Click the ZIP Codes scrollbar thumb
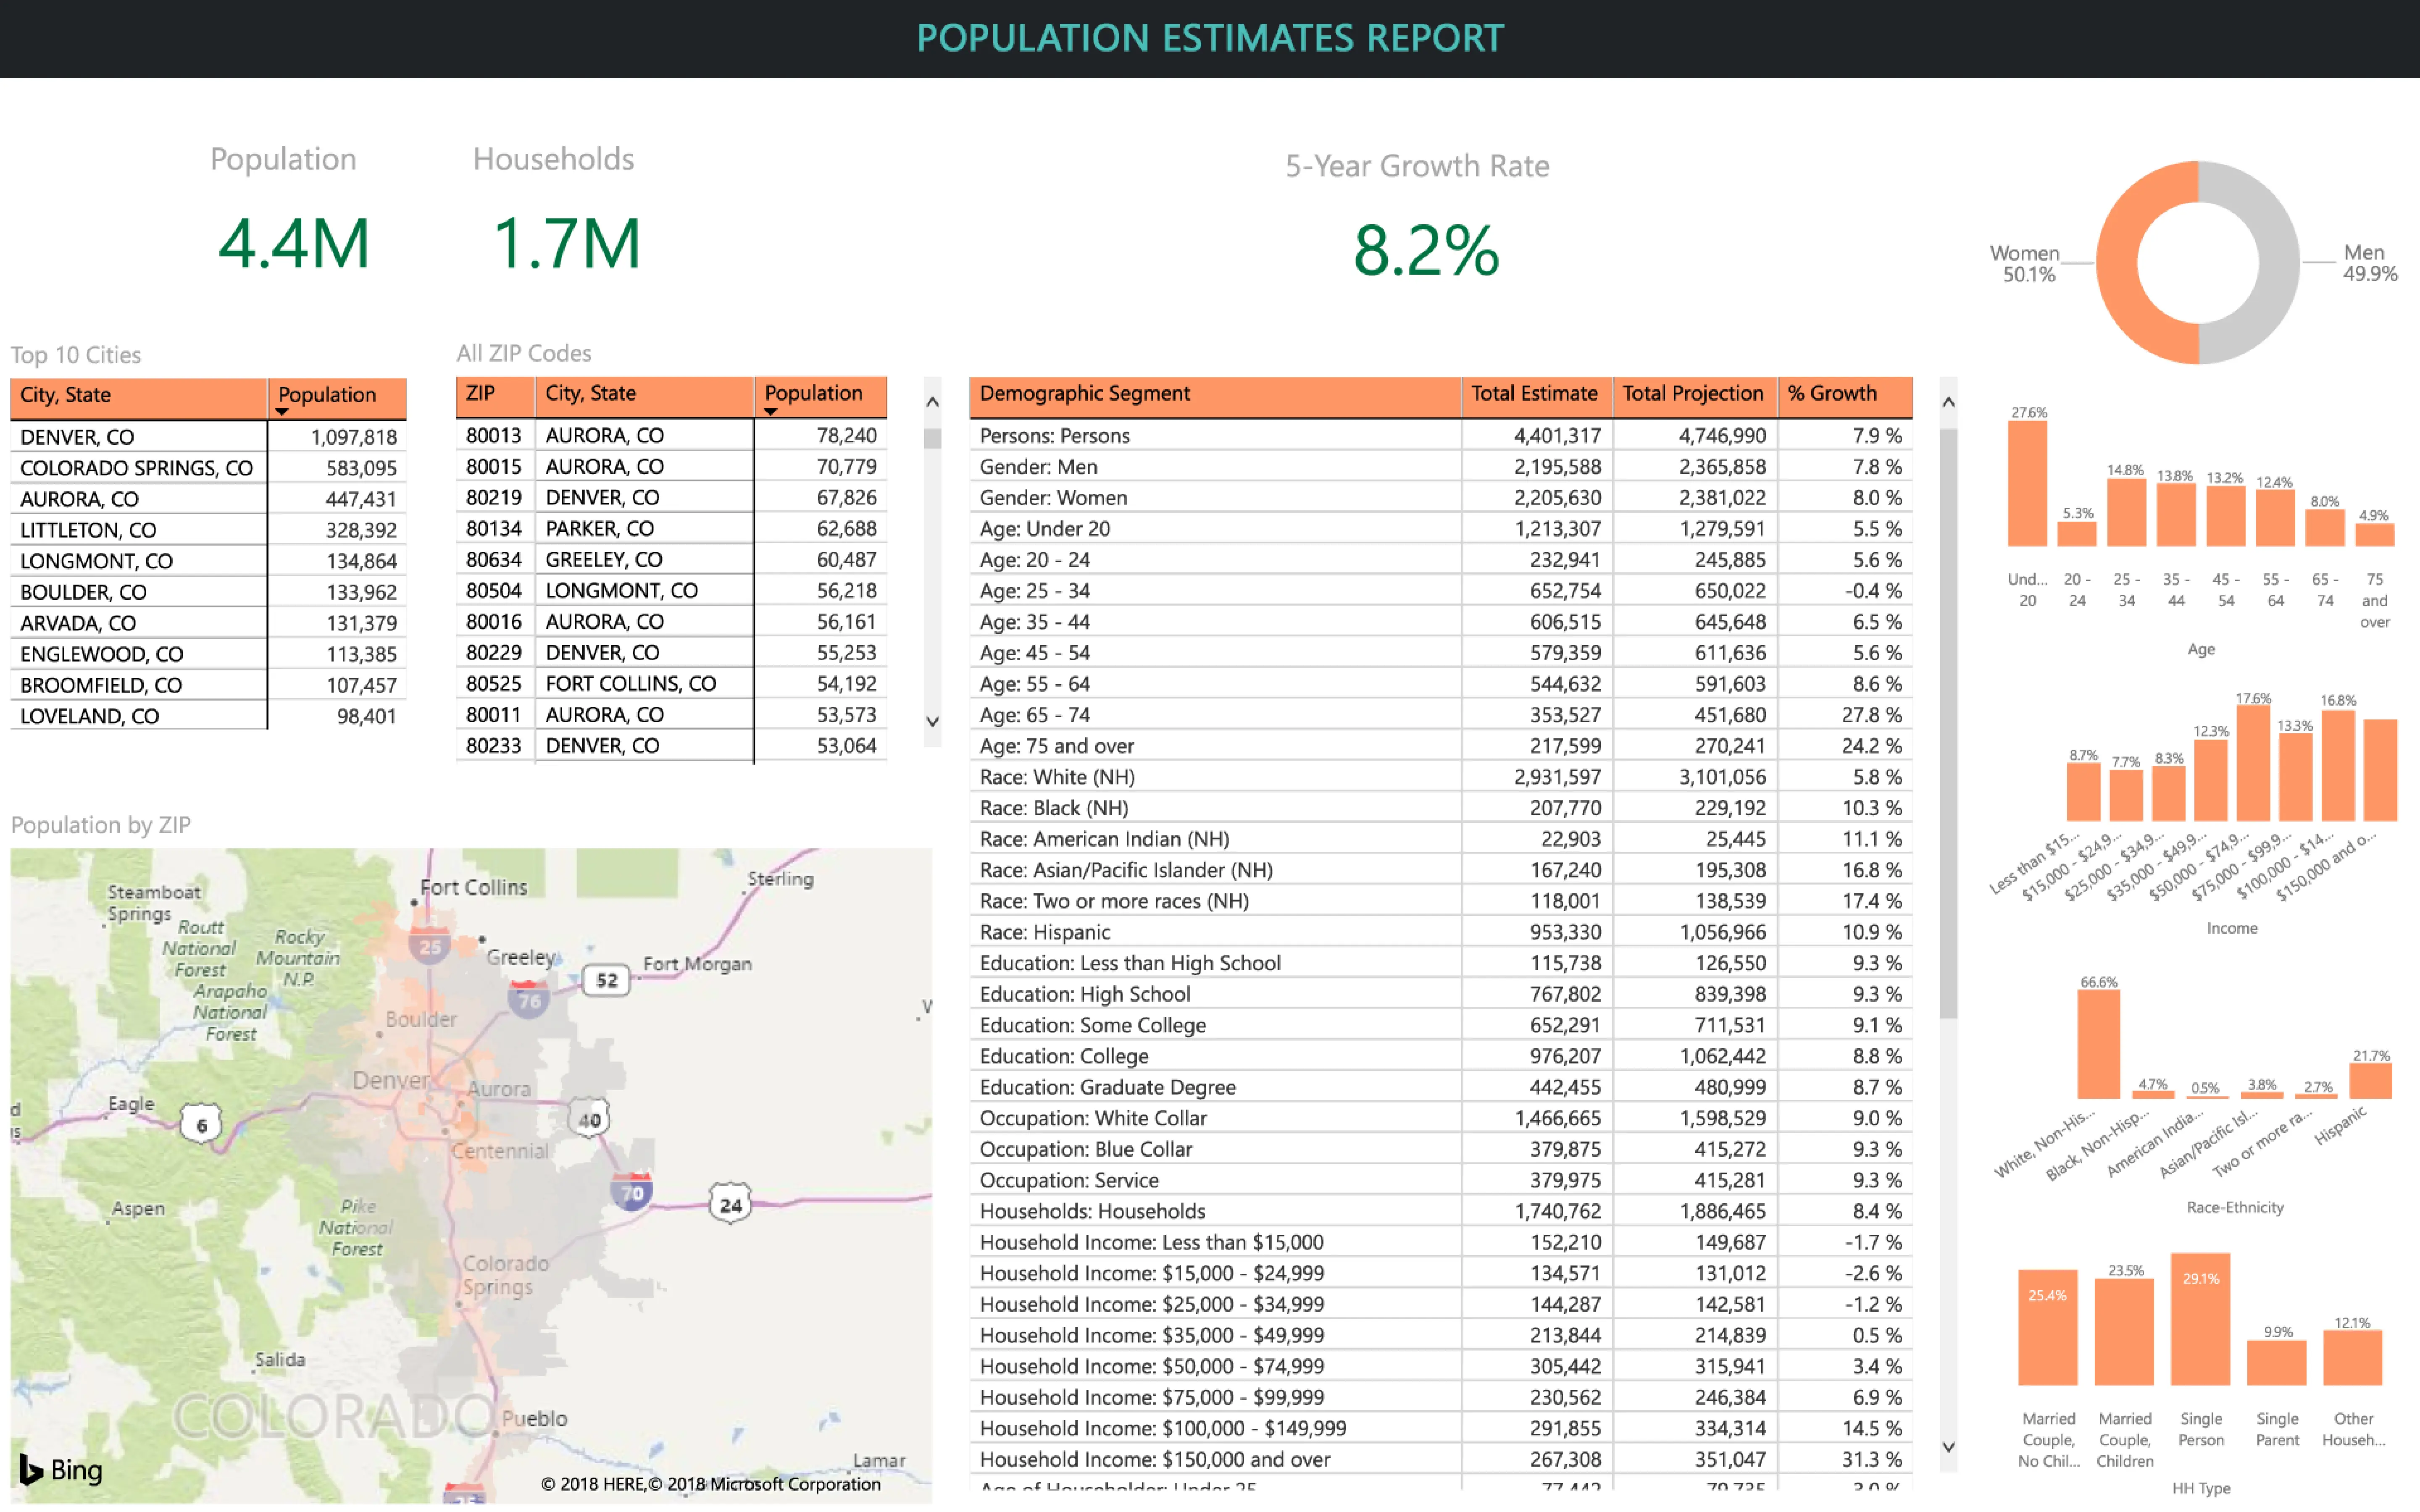2420x1512 pixels. click(932, 438)
